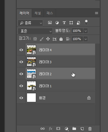Click the Link Layers chain icon

[x=43, y=129]
